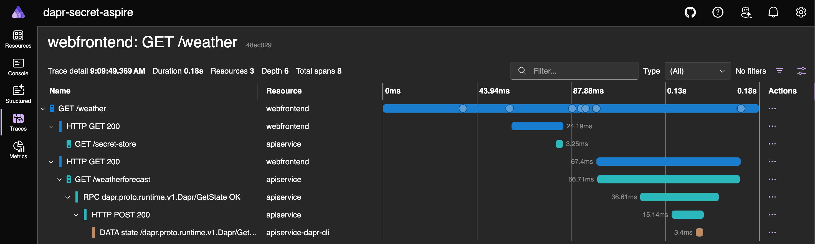
Task: Open the view options sliders icon
Action: click(801, 71)
